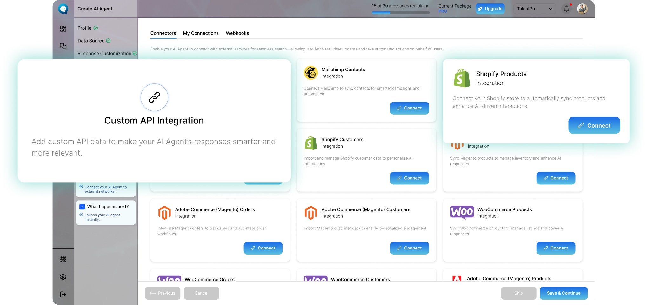
Task: Click the Custom API Integration card description
Action: tap(154, 147)
